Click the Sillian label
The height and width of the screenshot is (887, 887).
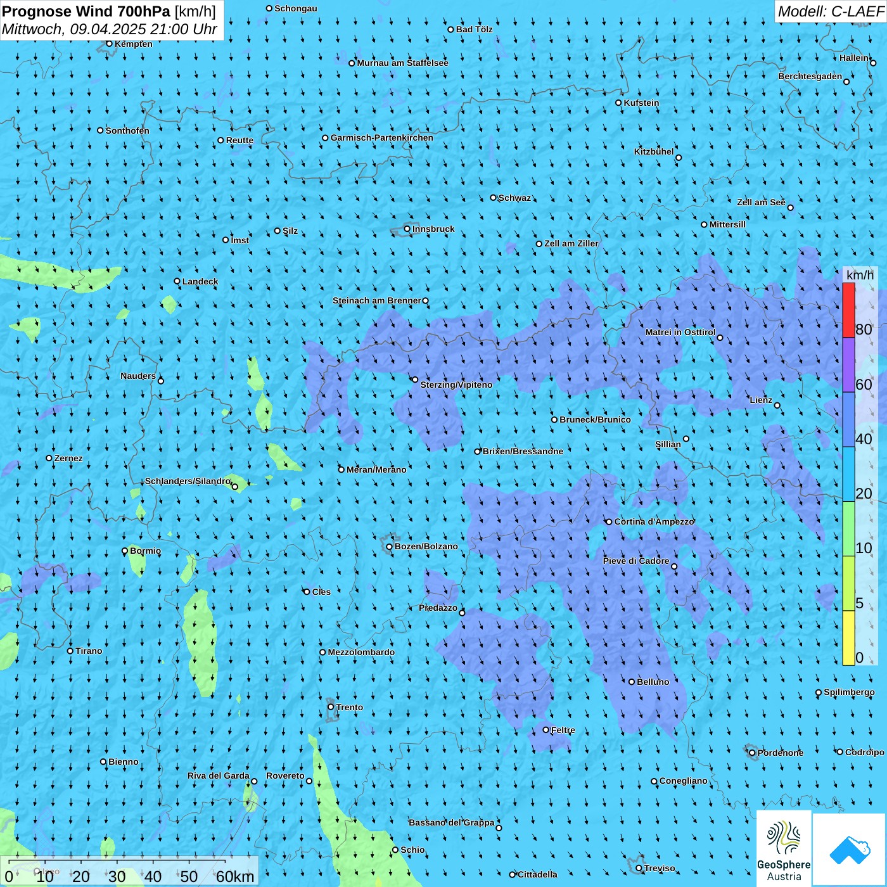click(x=668, y=444)
